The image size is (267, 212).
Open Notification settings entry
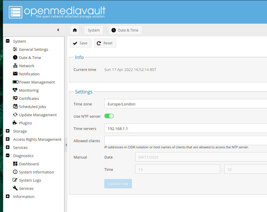click(29, 74)
